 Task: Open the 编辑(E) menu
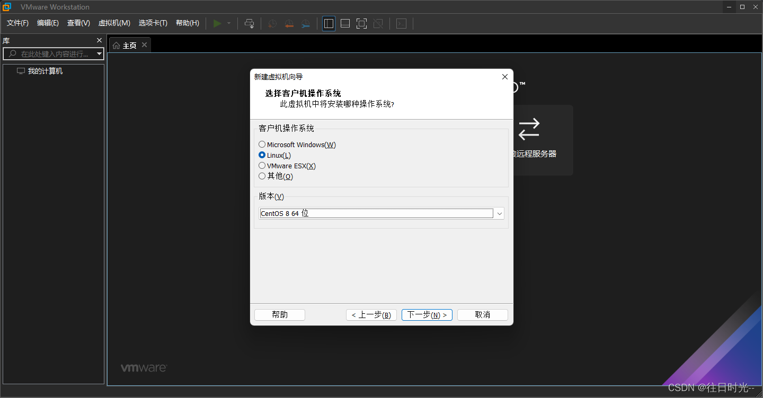click(48, 23)
